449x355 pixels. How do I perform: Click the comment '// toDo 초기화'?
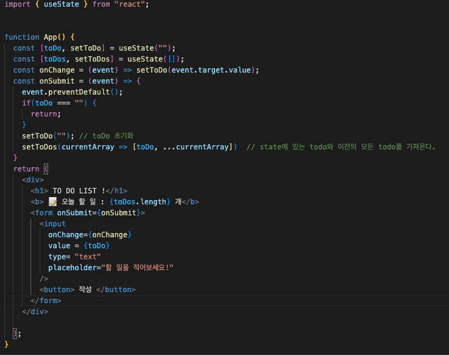coord(106,135)
